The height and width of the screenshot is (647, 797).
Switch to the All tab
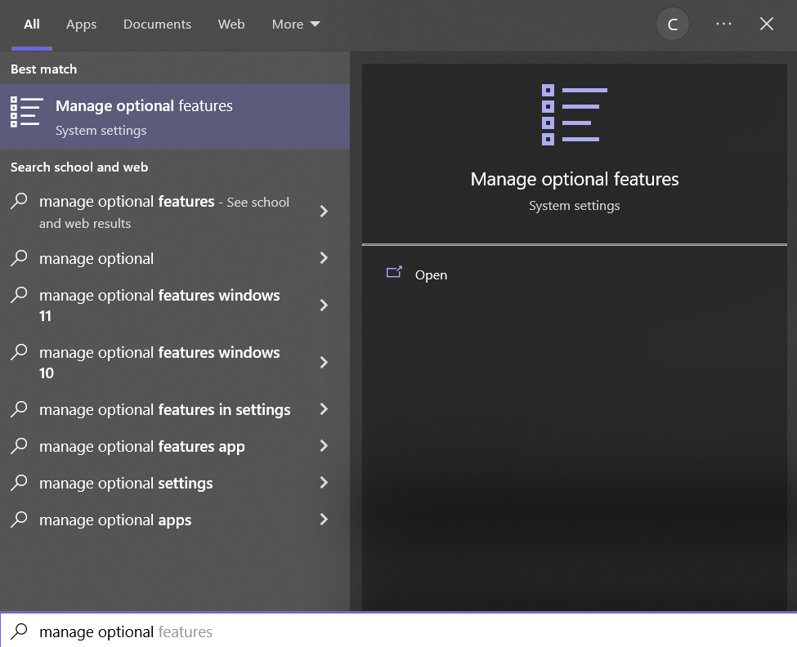pos(32,25)
